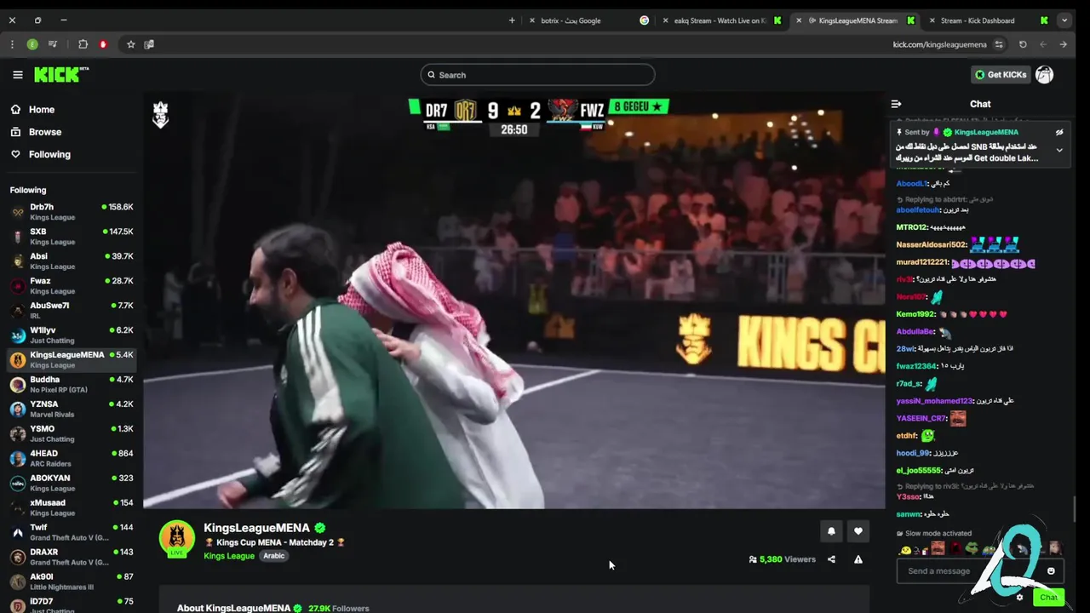Click the chat username NasserAldosari502
The width and height of the screenshot is (1090, 613).
(x=931, y=245)
